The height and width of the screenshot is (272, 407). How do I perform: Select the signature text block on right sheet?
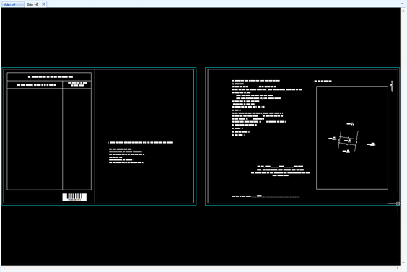[x=280, y=171]
